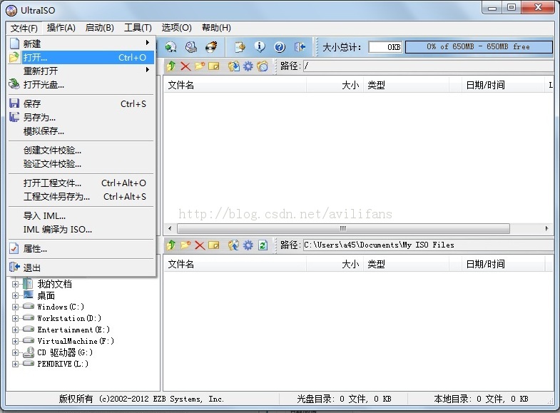Select 另存为... menu entry
The image size is (560, 413).
81,118
